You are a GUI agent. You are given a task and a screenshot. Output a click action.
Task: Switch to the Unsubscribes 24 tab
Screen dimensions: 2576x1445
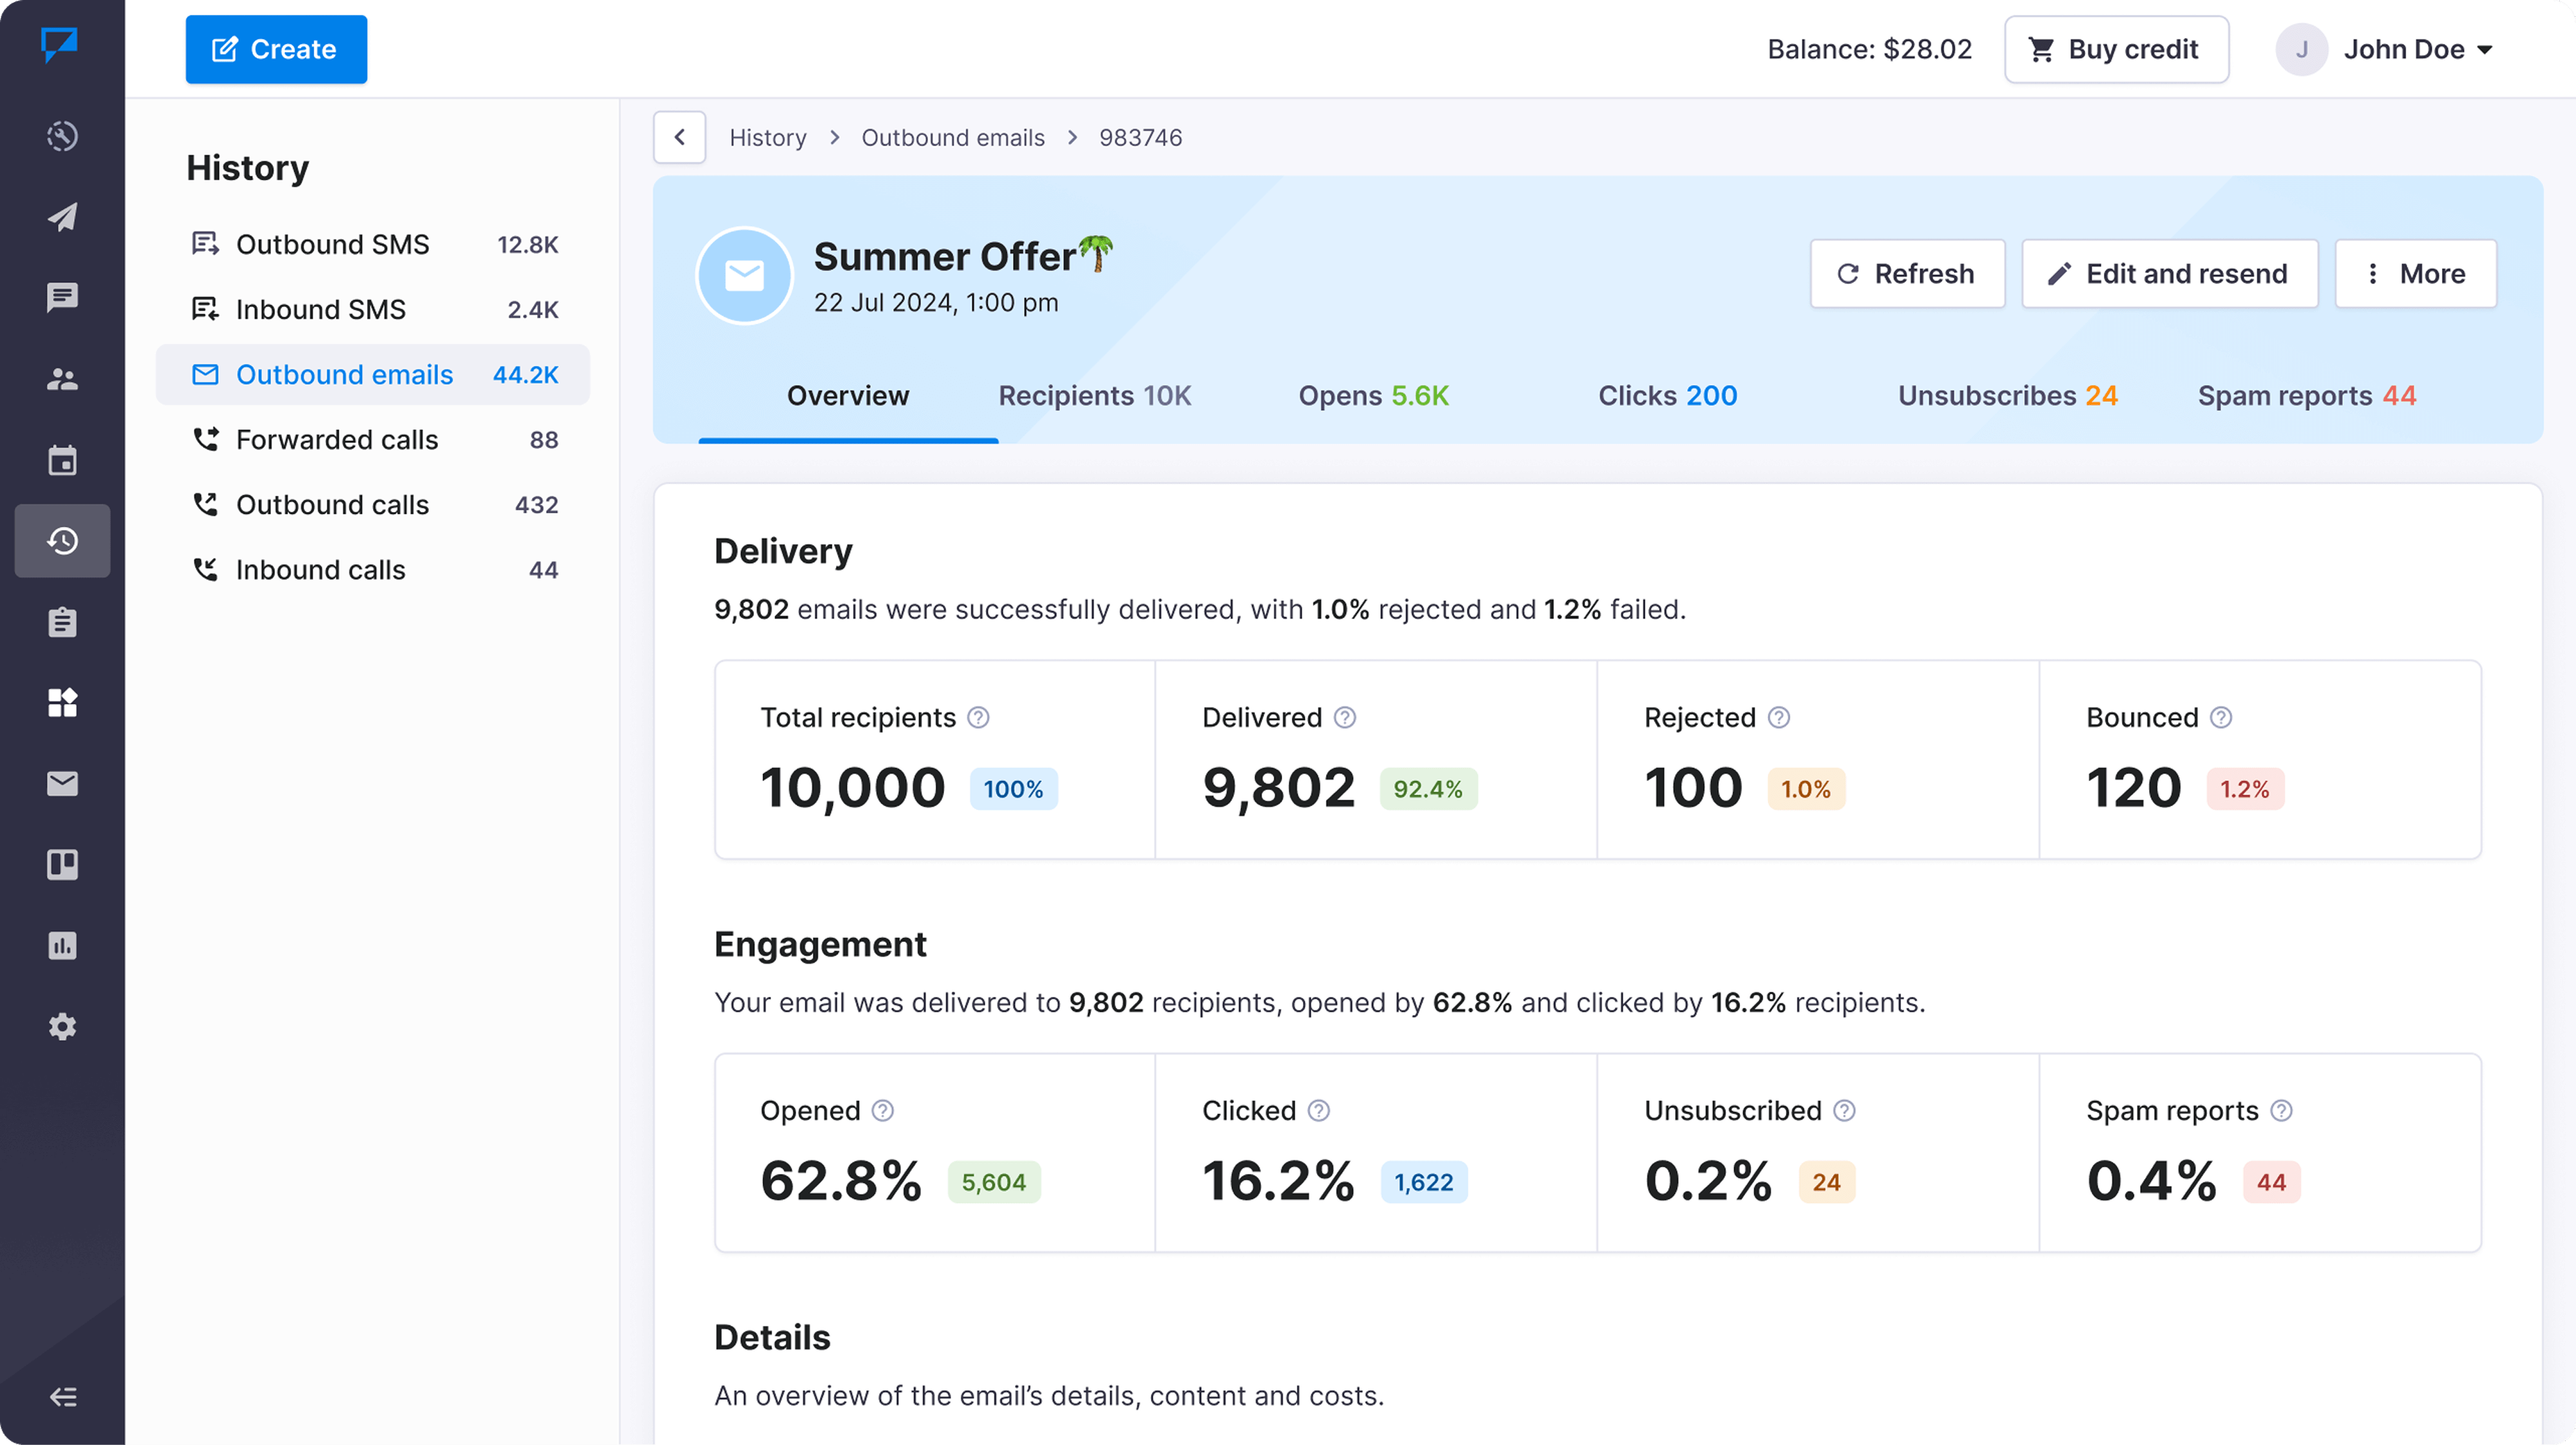tap(2008, 396)
